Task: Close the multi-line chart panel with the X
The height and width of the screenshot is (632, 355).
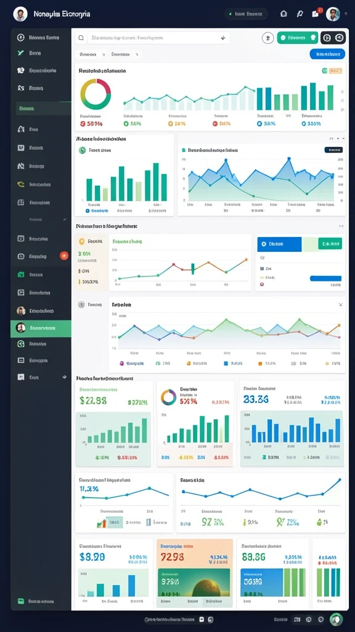Action: pyautogui.click(x=340, y=305)
